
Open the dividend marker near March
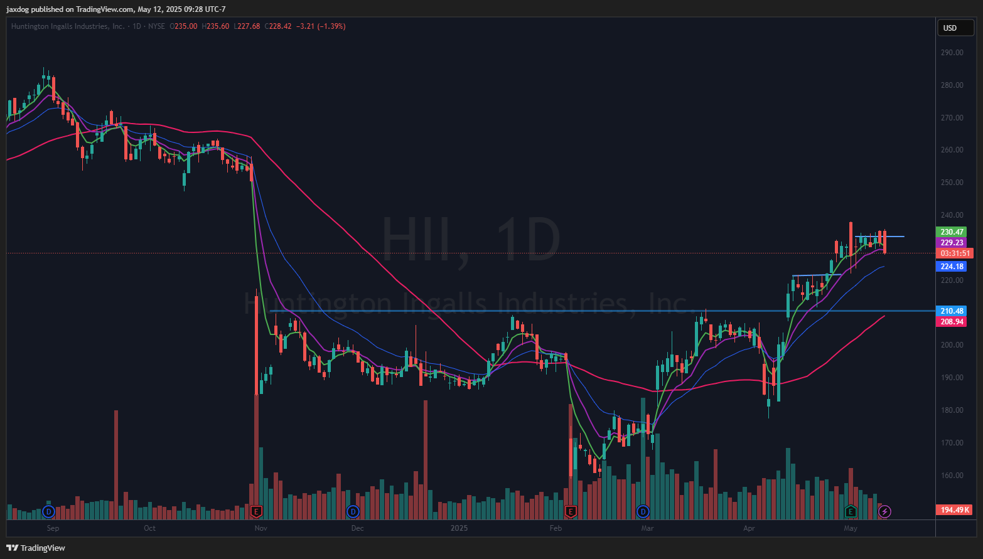click(643, 512)
